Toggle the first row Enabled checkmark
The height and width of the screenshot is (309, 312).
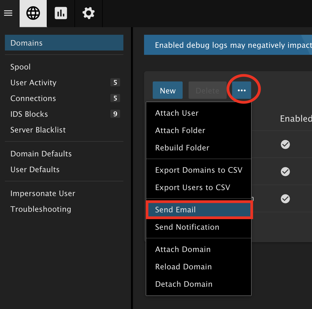pos(285,144)
